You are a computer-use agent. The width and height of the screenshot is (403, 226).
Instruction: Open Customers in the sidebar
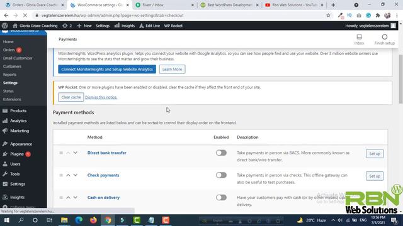pyautogui.click(x=12, y=67)
